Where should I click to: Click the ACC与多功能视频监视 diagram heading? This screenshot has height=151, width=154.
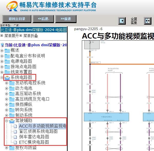(118, 36)
